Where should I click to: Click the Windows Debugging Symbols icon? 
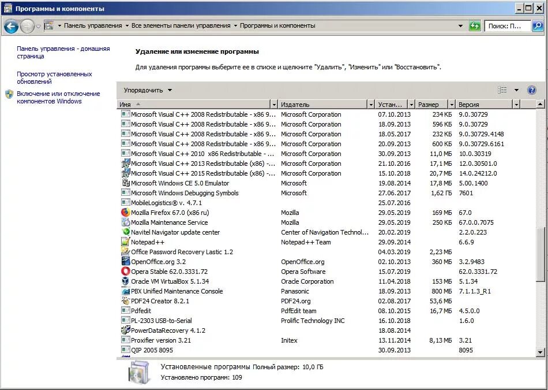pyautogui.click(x=126, y=193)
